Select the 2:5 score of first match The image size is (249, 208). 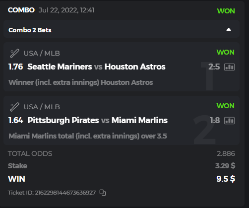(x=214, y=67)
